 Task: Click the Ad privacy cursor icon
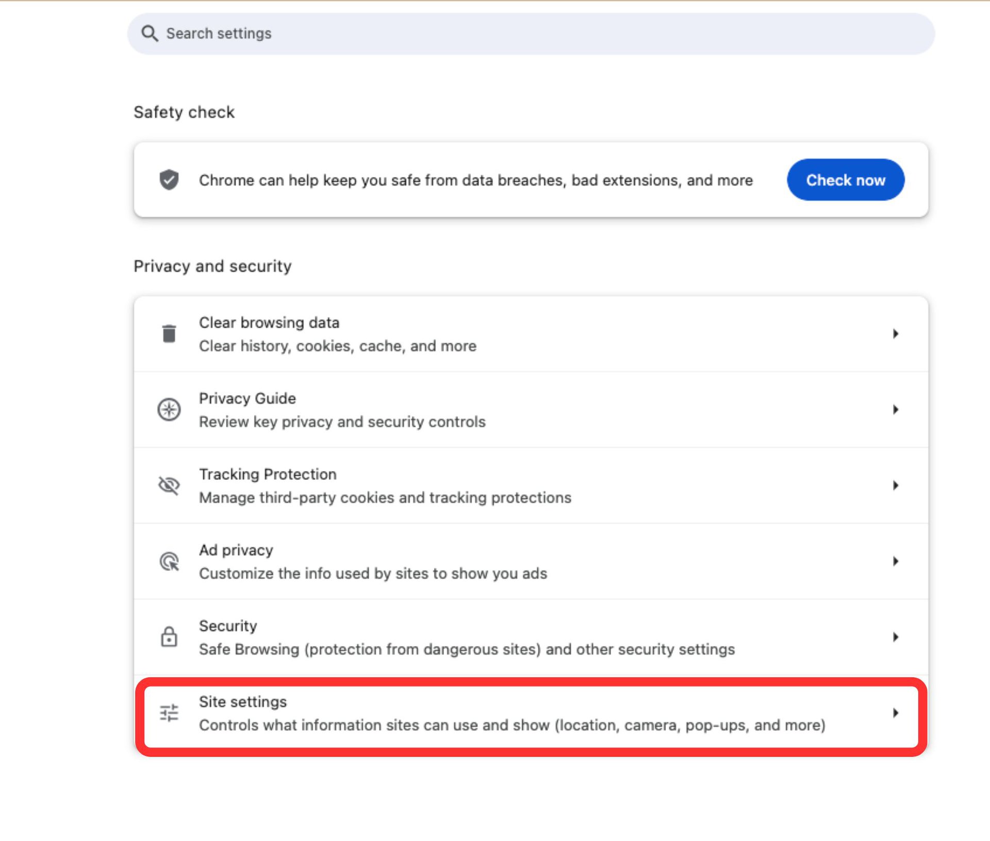point(169,561)
